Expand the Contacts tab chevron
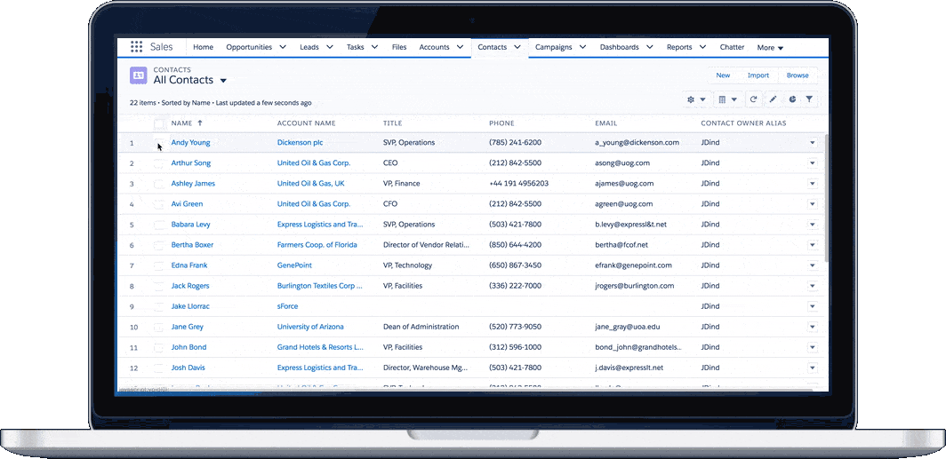 point(517,47)
